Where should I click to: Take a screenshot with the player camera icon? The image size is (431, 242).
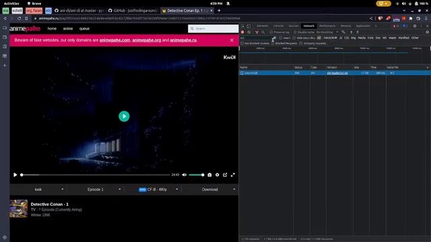click(x=209, y=175)
